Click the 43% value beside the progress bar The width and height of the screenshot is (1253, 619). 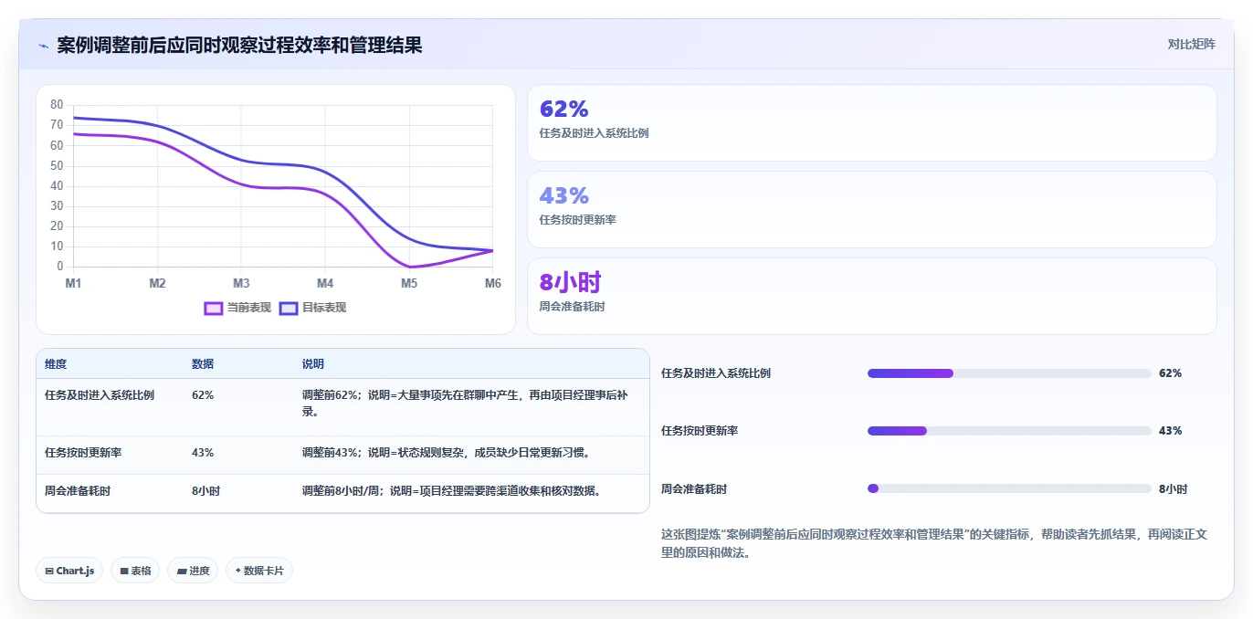click(1170, 431)
